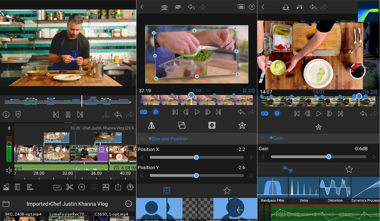The width and height of the screenshot is (380, 221).
Task: Toggle the hidden-eye preview icon
Action: [178, 7]
